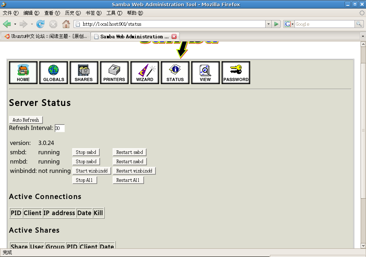Open the 帮助 (Help) menu
366x257 pixels.
[135, 13]
